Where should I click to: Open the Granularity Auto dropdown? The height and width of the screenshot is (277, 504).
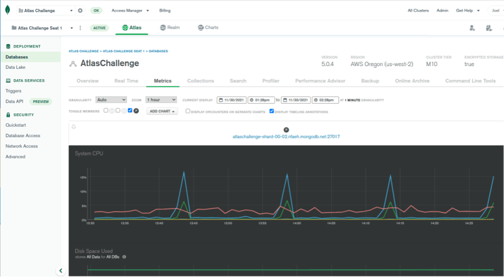[111, 100]
